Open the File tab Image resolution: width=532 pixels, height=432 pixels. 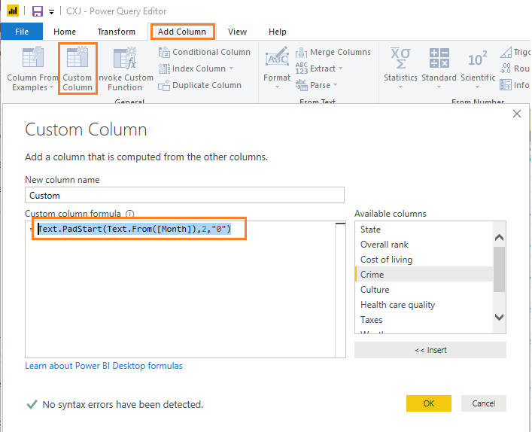coord(22,32)
